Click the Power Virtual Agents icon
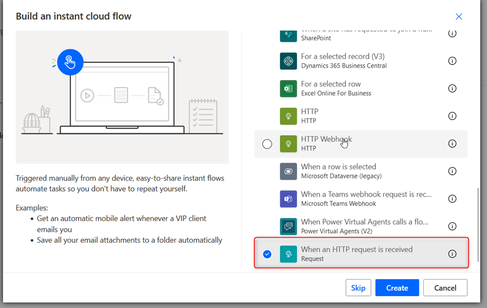This screenshot has width=487, height=308. click(288, 227)
